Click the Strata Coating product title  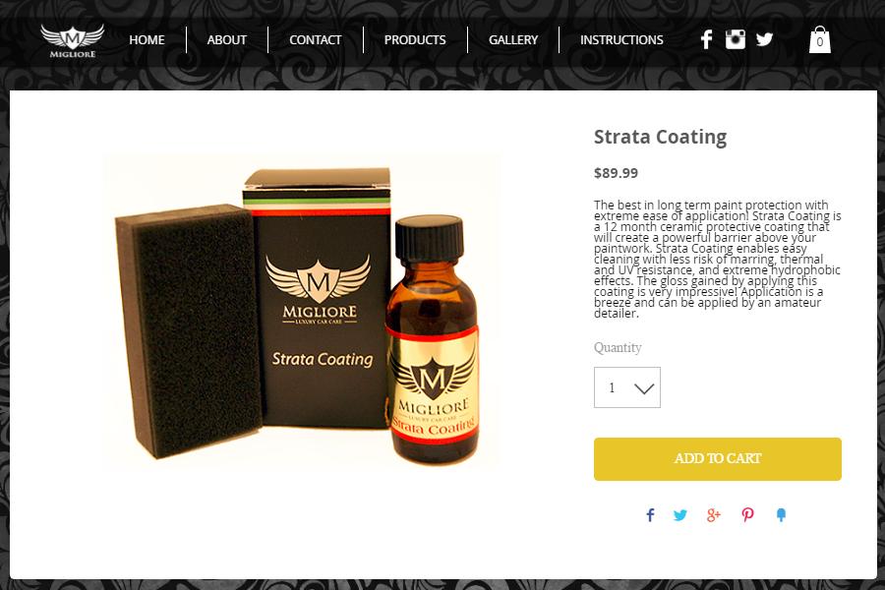660,138
